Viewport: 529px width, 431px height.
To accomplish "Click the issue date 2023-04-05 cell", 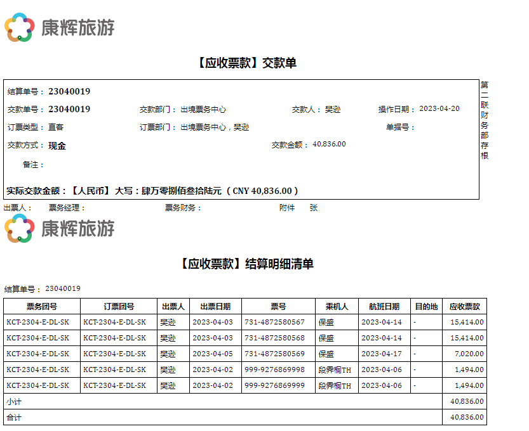I will click(x=213, y=354).
